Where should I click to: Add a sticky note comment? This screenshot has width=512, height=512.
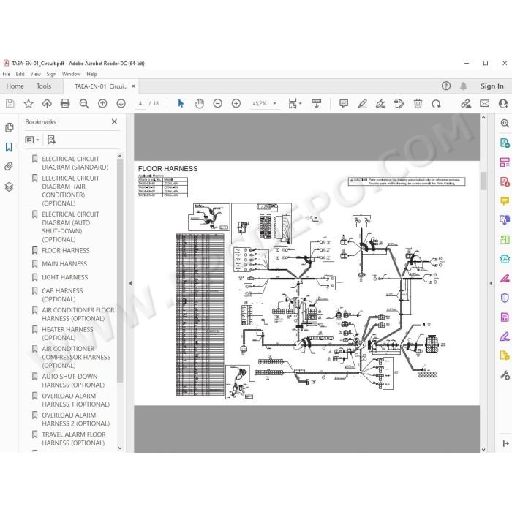[x=344, y=104]
